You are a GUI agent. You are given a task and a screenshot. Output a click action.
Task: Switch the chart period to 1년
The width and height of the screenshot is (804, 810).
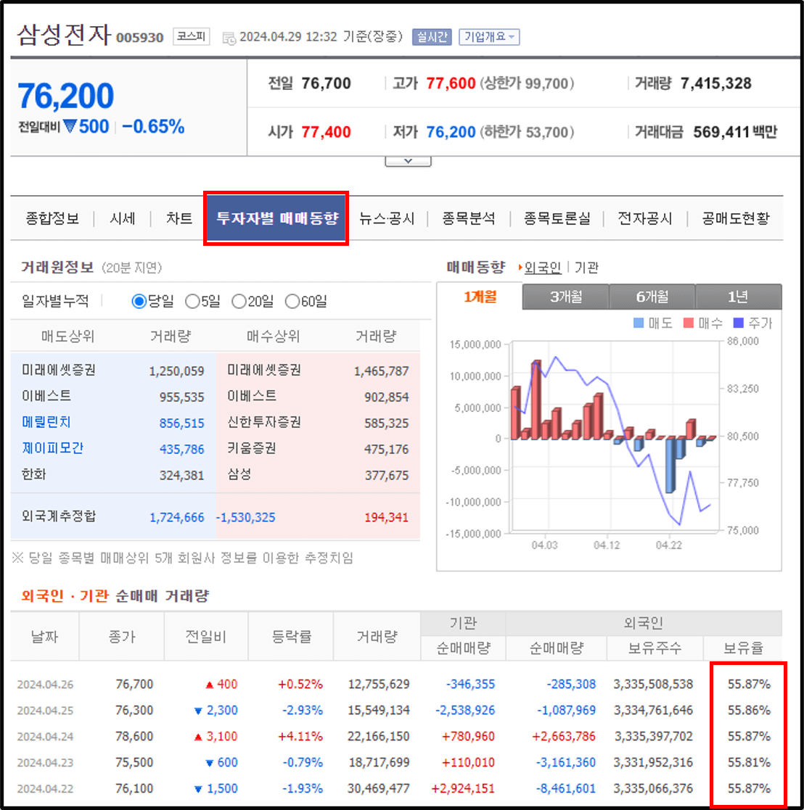coord(738,297)
